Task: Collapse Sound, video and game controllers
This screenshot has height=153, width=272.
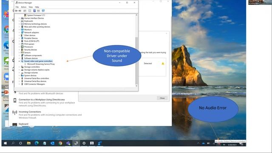Action: click(x=19, y=61)
